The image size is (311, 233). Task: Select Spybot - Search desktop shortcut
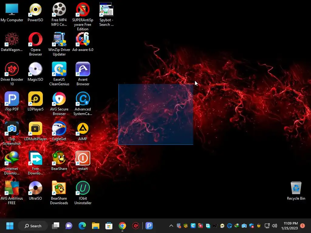[x=106, y=15]
